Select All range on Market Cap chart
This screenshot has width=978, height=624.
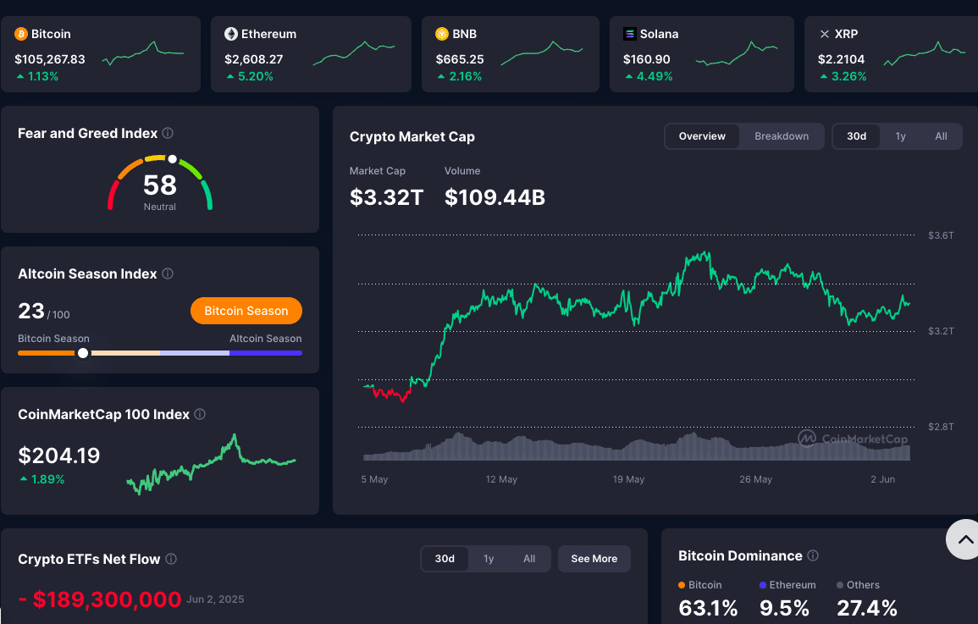(942, 136)
